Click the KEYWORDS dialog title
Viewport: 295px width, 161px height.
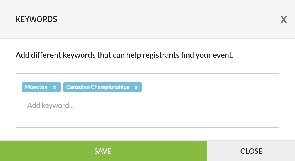pyautogui.click(x=36, y=19)
